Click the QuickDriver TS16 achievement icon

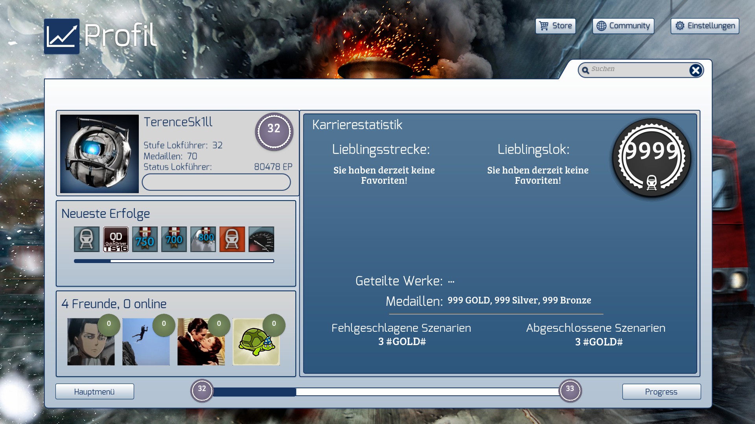[116, 239]
